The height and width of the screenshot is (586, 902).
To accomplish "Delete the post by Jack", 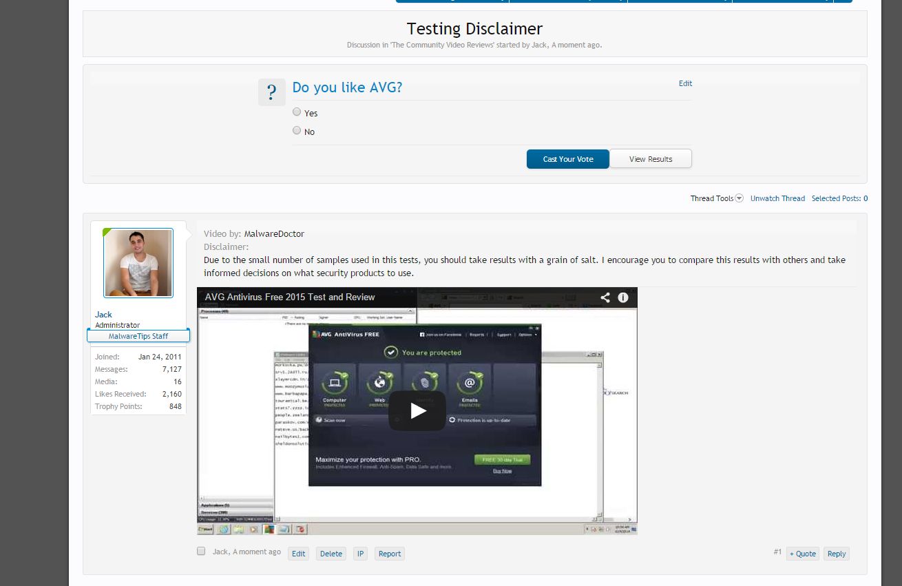I will coord(331,554).
